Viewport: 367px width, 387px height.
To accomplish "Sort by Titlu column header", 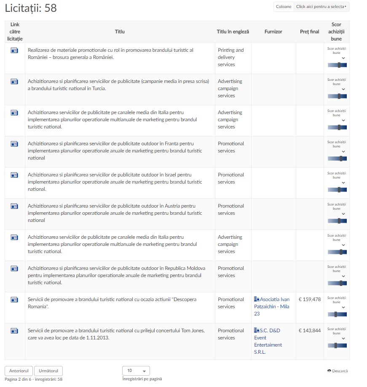I will pyautogui.click(x=120, y=32).
